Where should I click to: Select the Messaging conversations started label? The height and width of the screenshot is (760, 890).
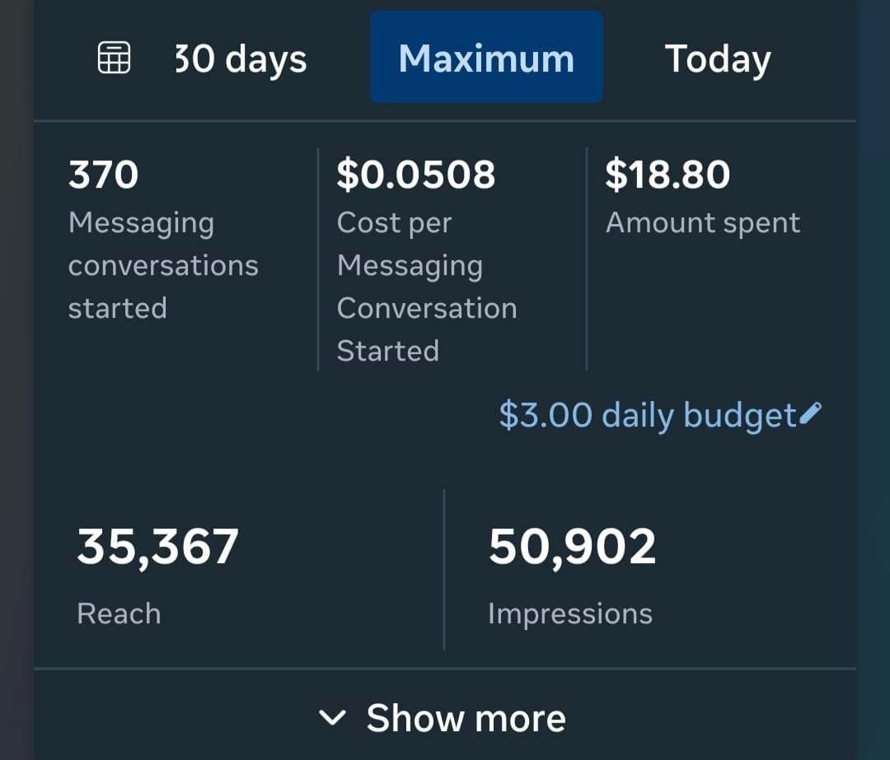pos(163,265)
